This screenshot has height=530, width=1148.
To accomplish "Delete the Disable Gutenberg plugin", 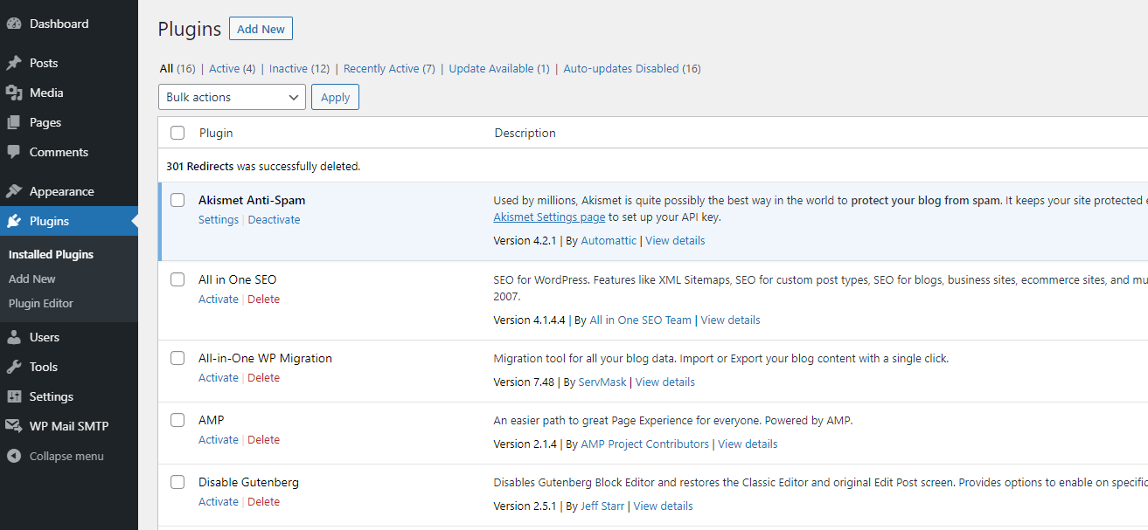I will [x=263, y=502].
